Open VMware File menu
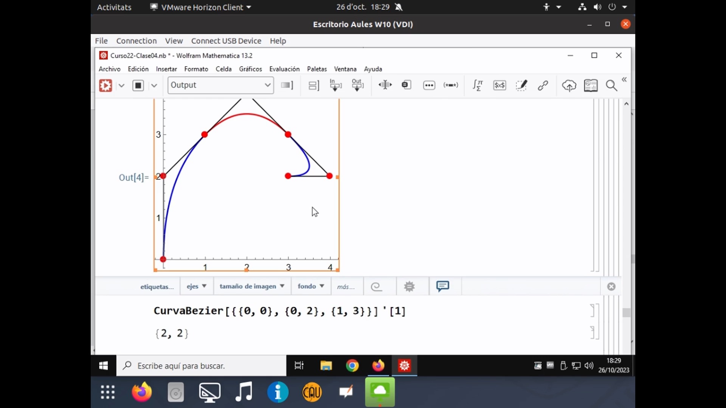The image size is (726, 408). click(x=101, y=41)
